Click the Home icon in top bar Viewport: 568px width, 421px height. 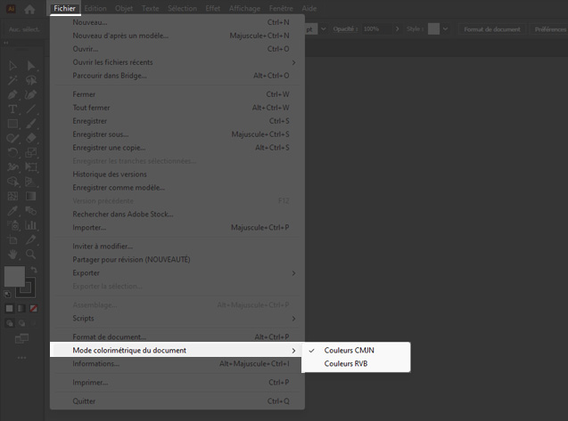click(29, 8)
